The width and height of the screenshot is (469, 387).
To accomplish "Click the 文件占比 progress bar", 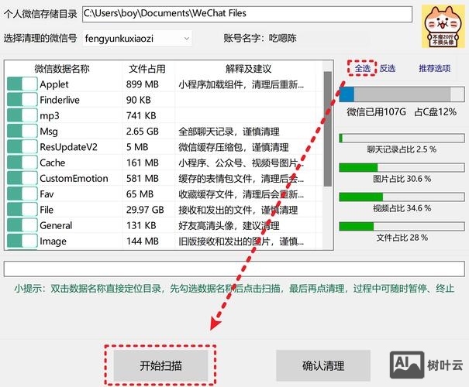I will pos(402,226).
